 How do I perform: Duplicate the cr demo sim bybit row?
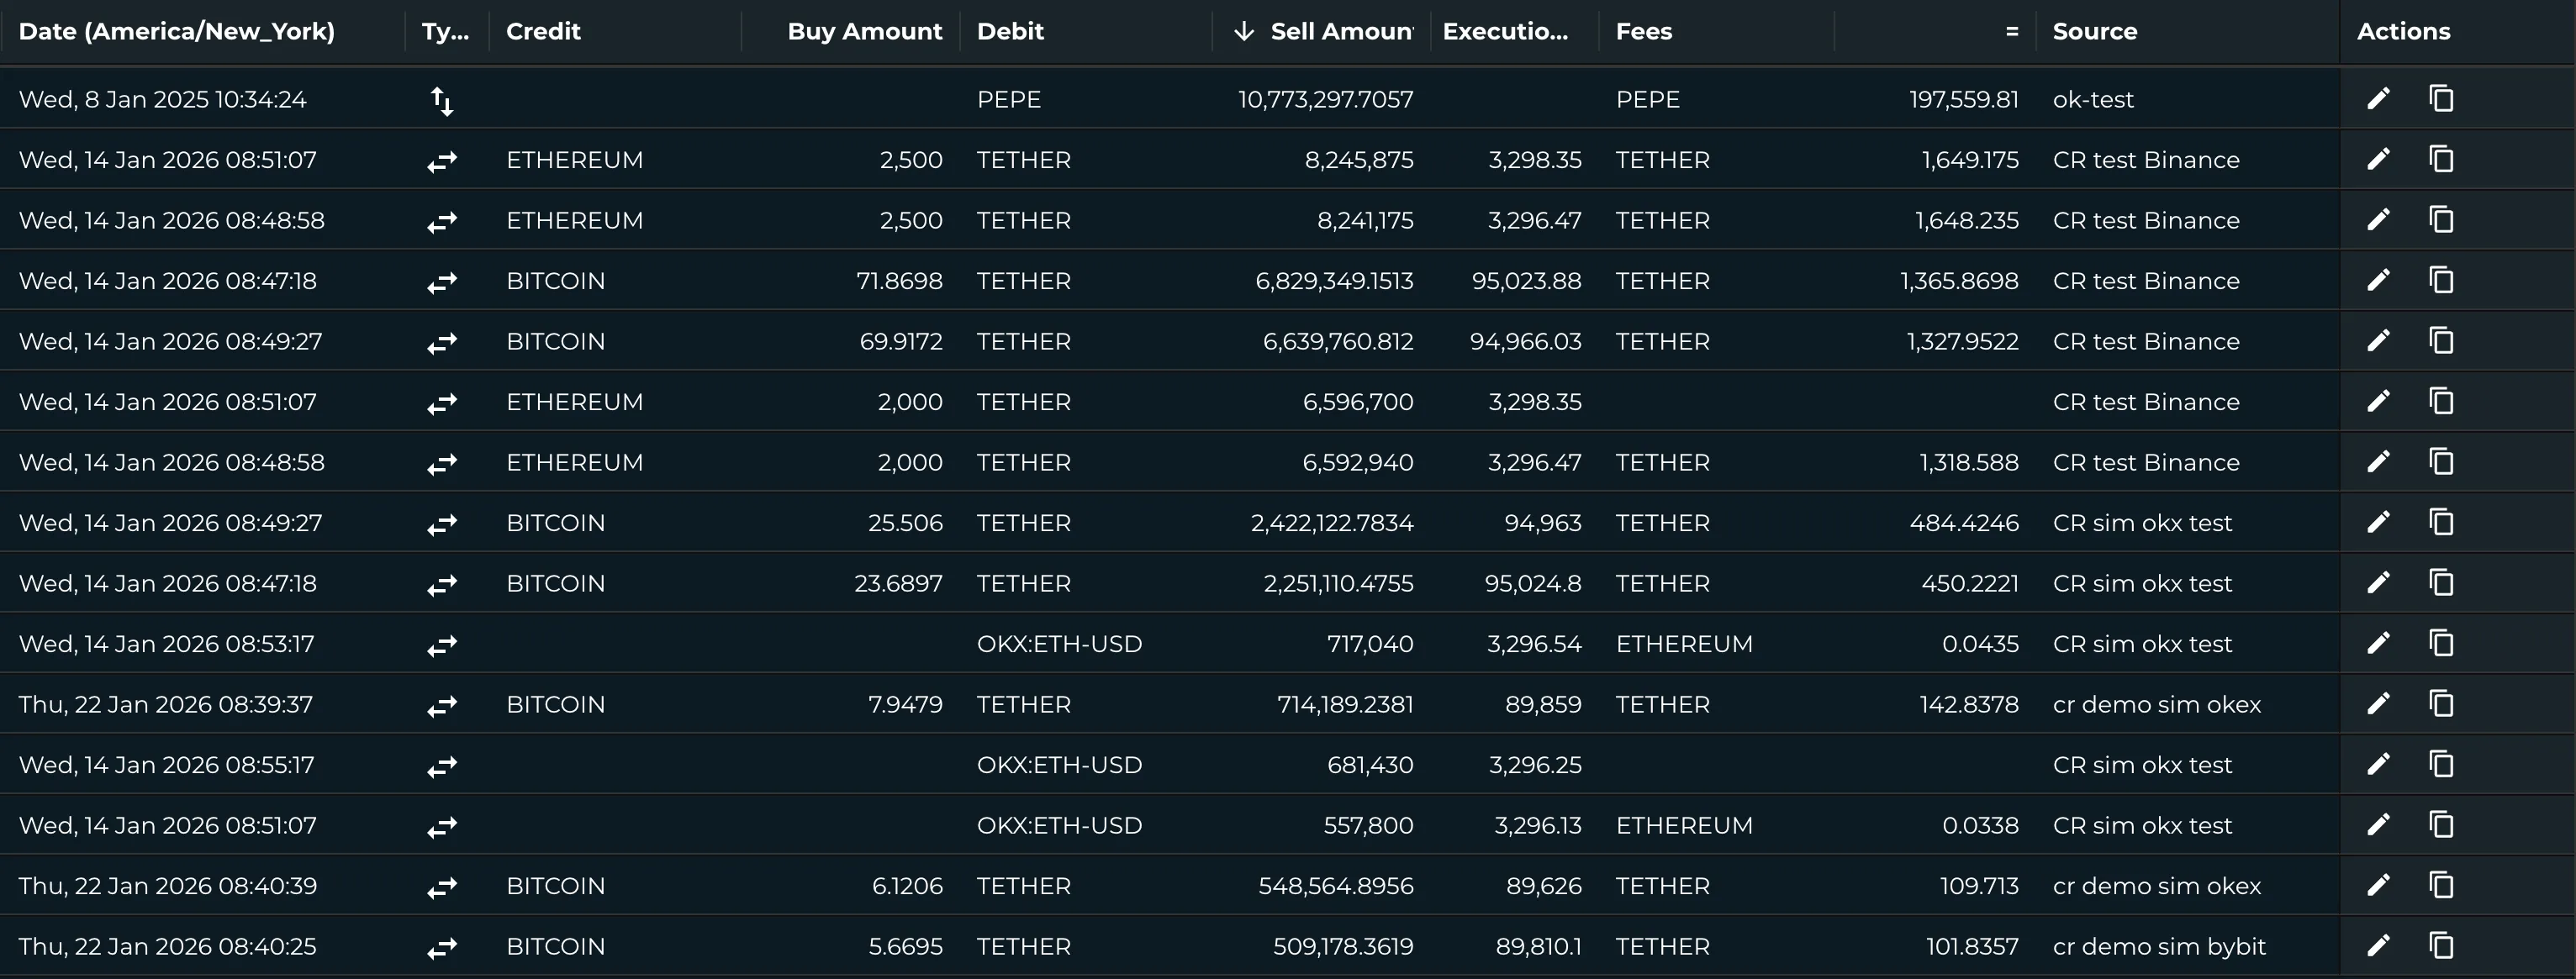coord(2441,945)
